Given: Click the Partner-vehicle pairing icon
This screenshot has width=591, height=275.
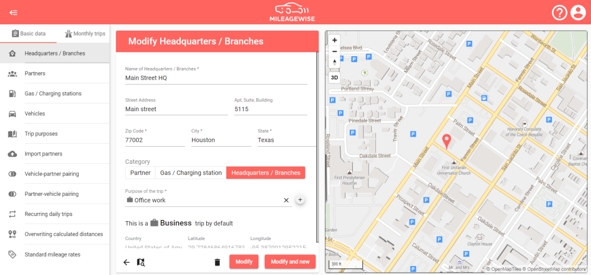Looking at the screenshot, I should [x=12, y=194].
